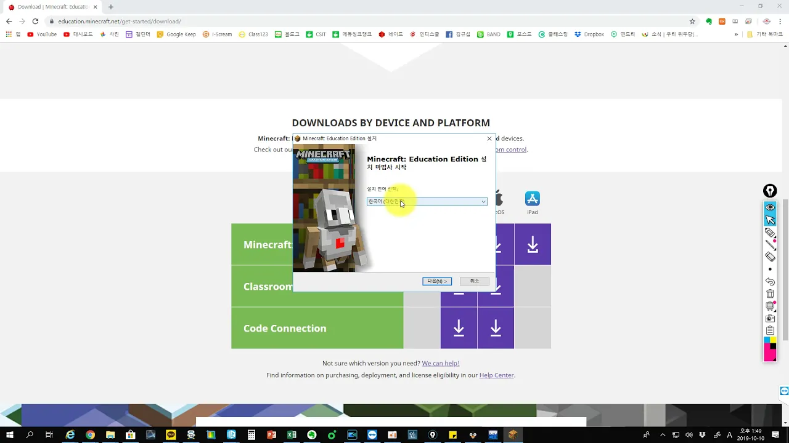Open the Help Center link

tap(496, 375)
